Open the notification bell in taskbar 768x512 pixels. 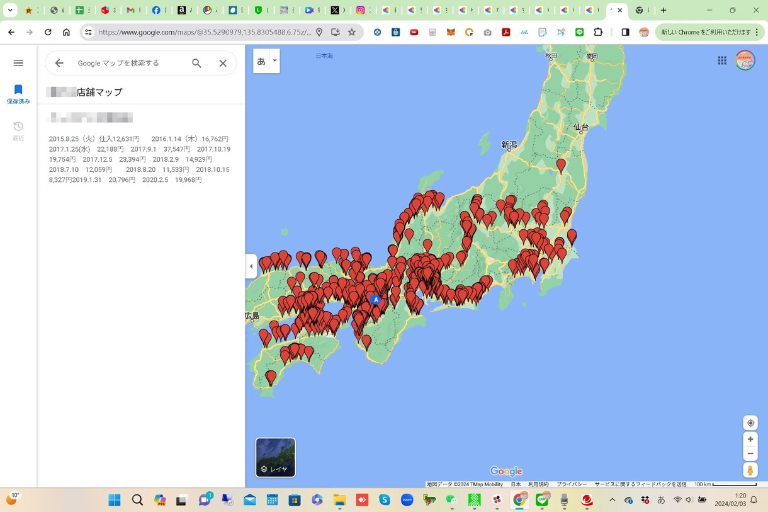coord(754,500)
